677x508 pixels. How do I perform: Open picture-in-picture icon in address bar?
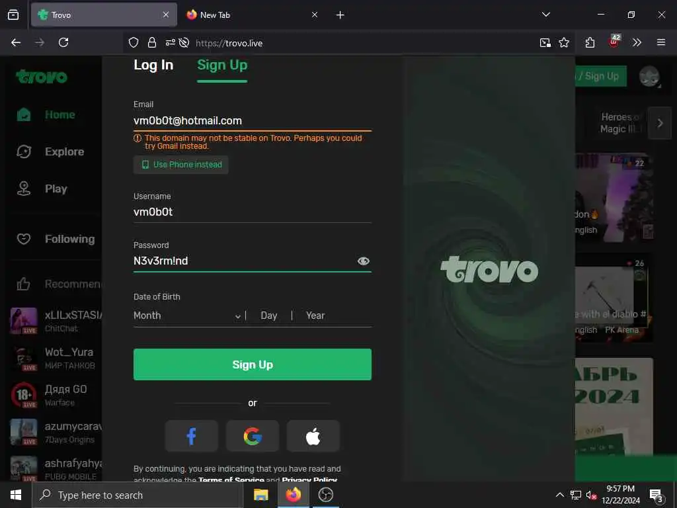(x=545, y=43)
